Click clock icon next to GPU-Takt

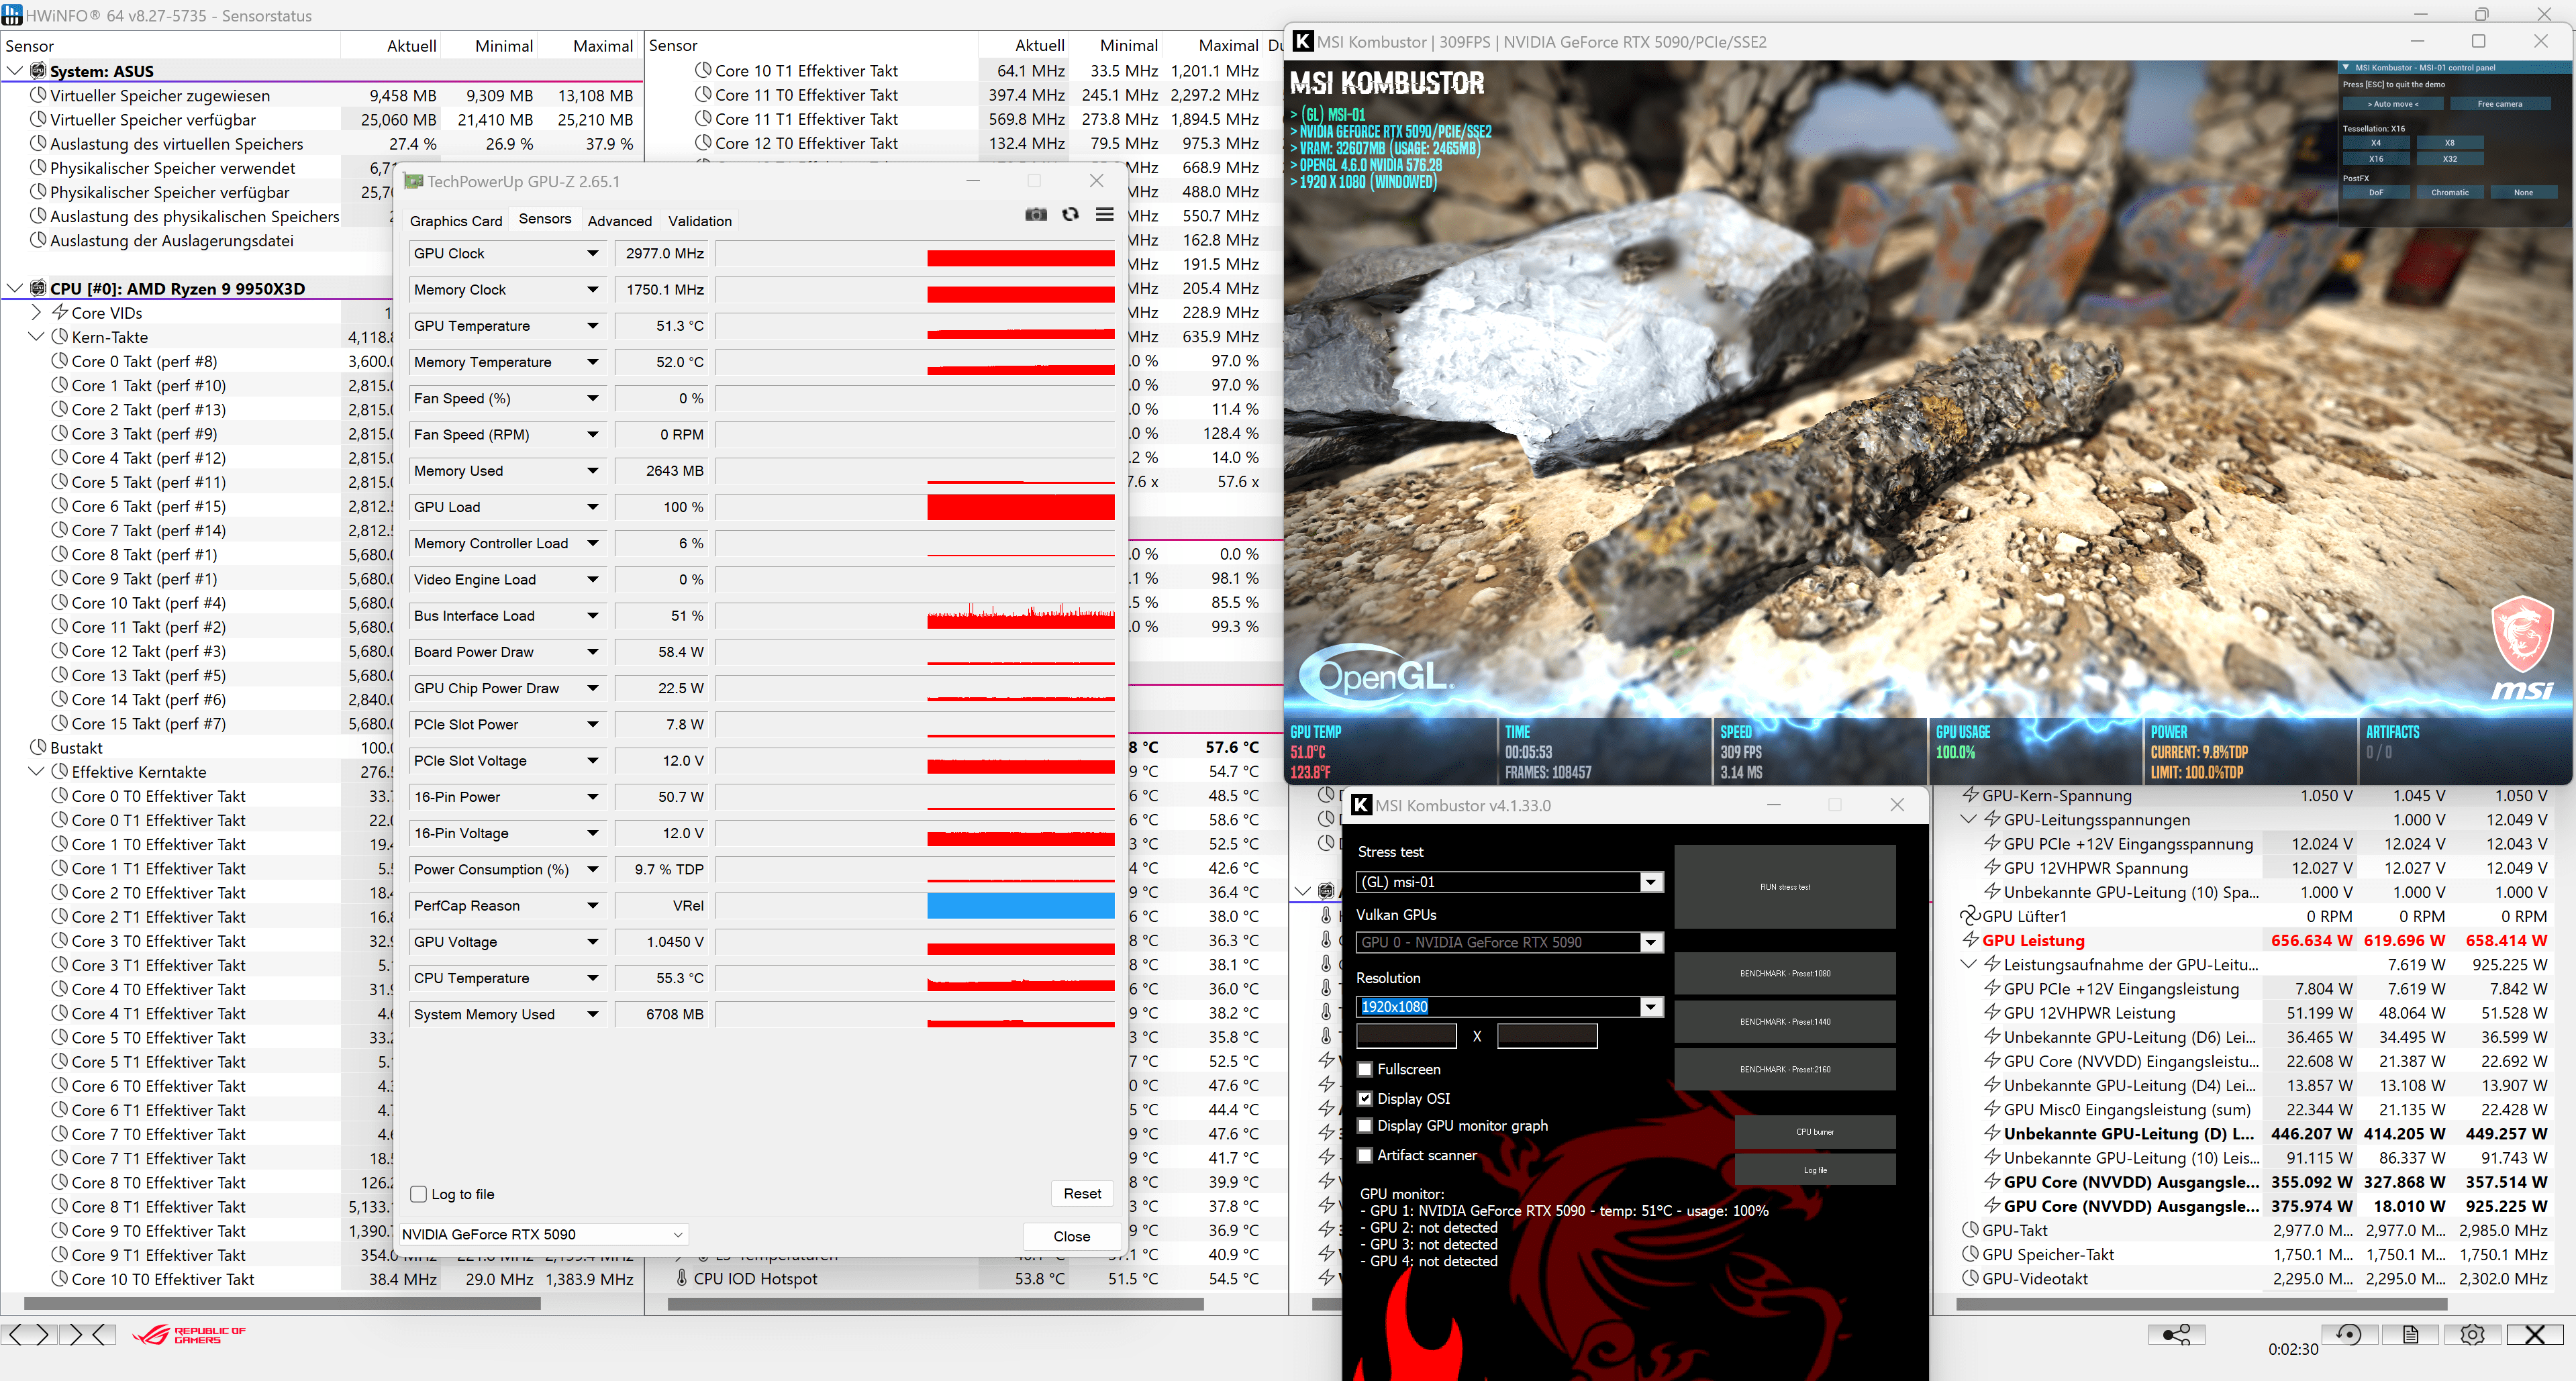click(x=1970, y=1230)
